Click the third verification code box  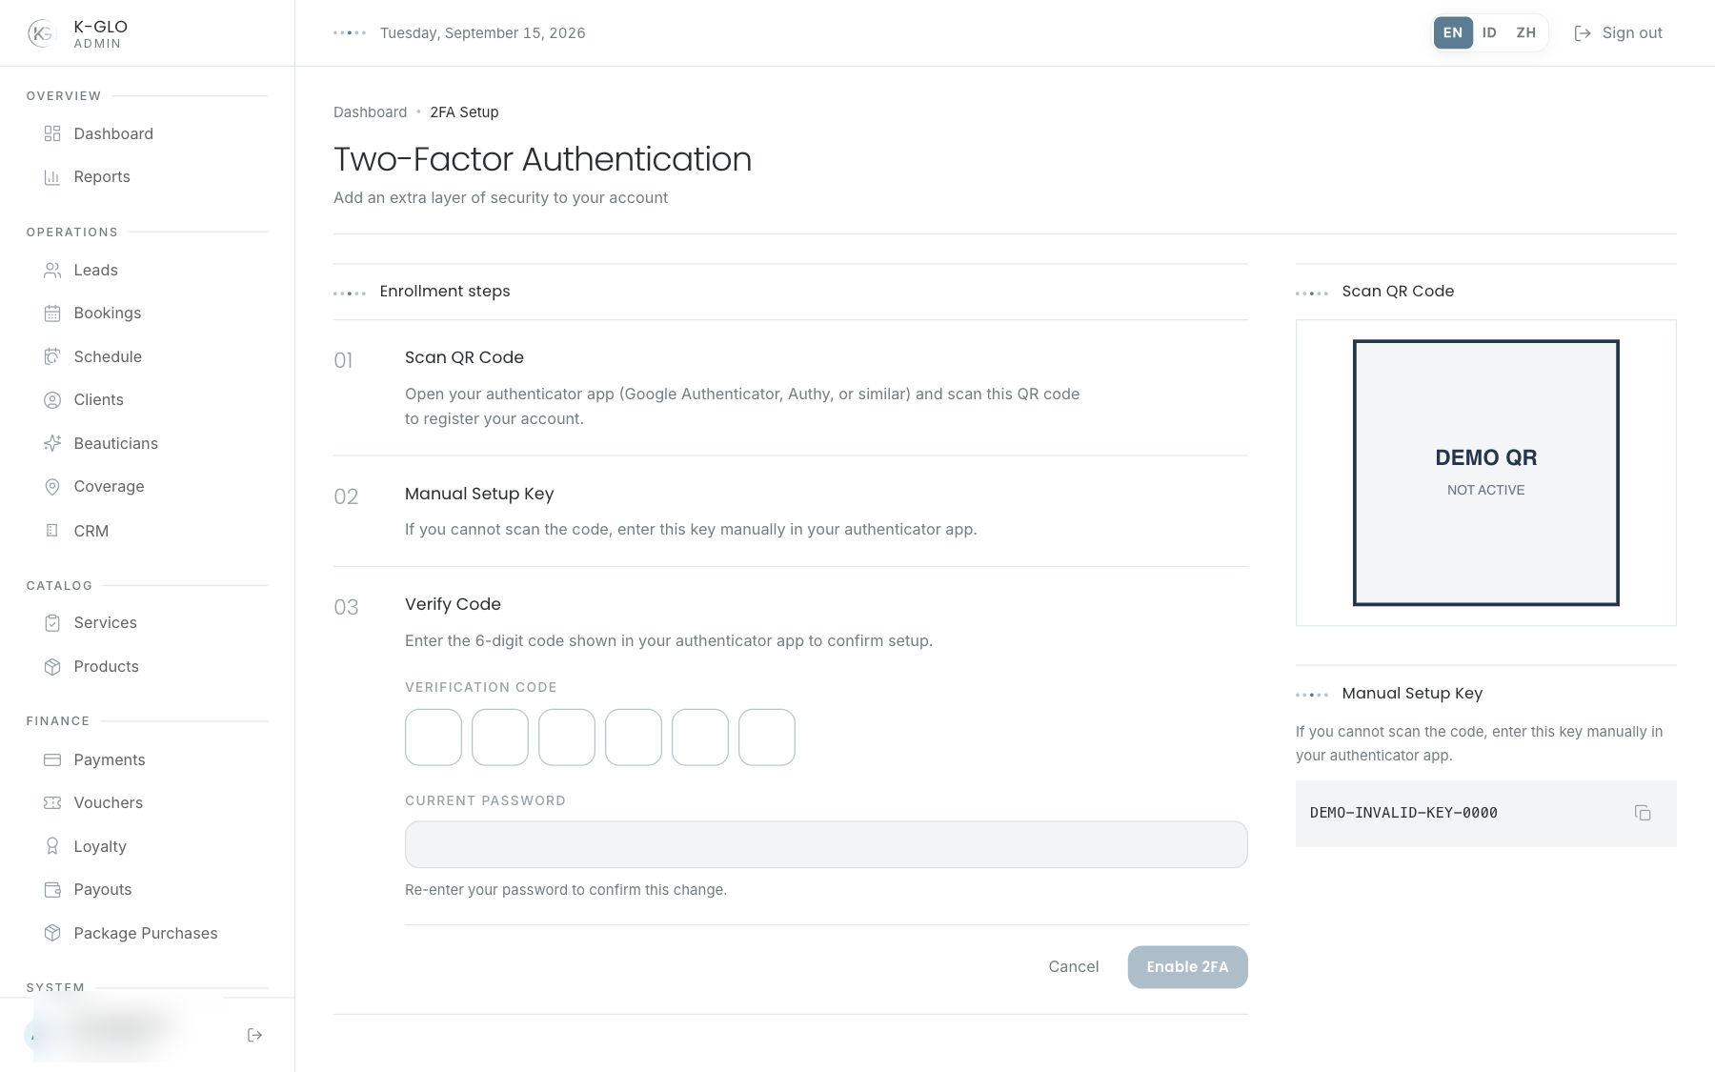tap(567, 738)
